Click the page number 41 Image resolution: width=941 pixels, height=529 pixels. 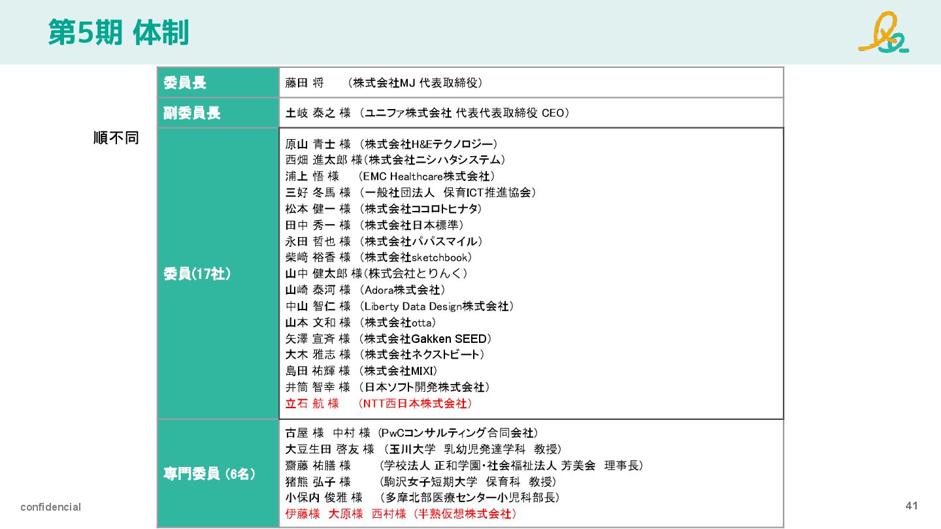click(x=912, y=506)
